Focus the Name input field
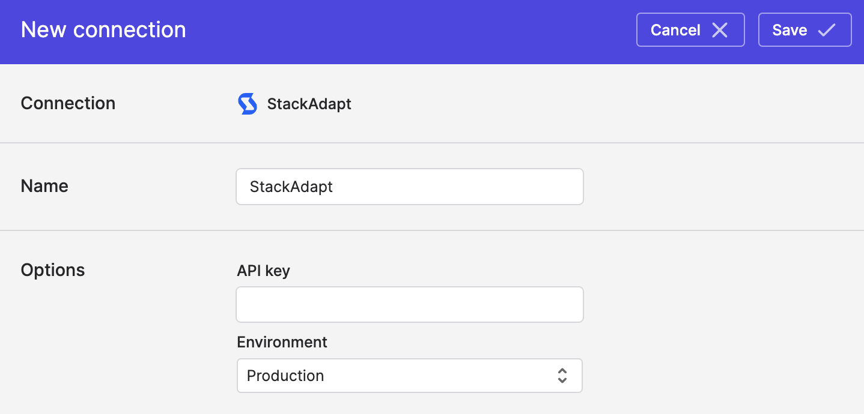Viewport: 864px width, 414px height. point(410,187)
